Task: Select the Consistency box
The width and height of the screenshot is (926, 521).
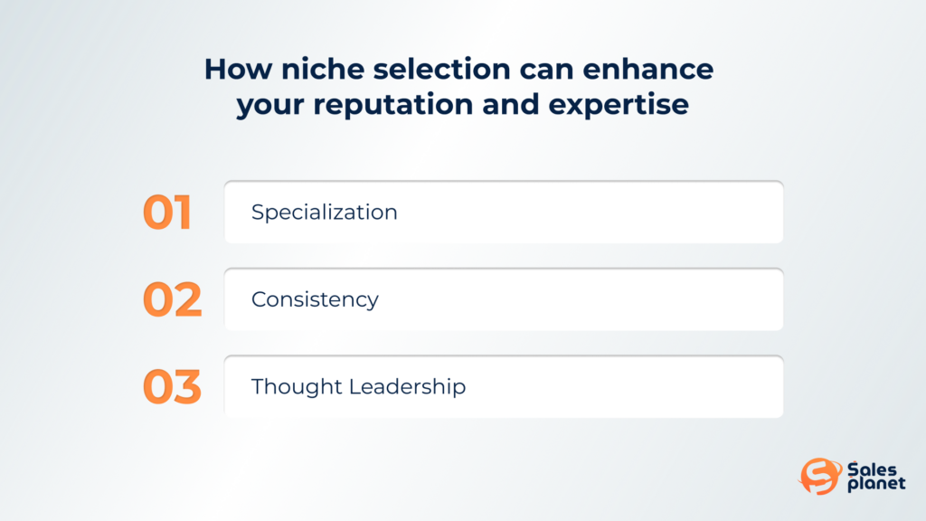Action: pos(504,299)
